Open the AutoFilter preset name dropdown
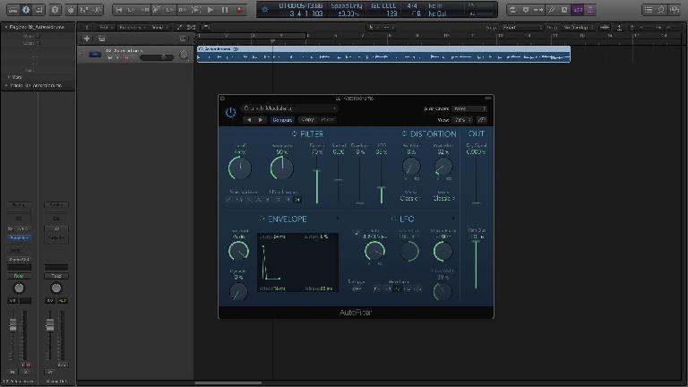 (289, 107)
